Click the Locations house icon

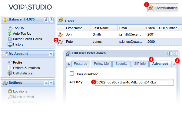(x=10, y=91)
